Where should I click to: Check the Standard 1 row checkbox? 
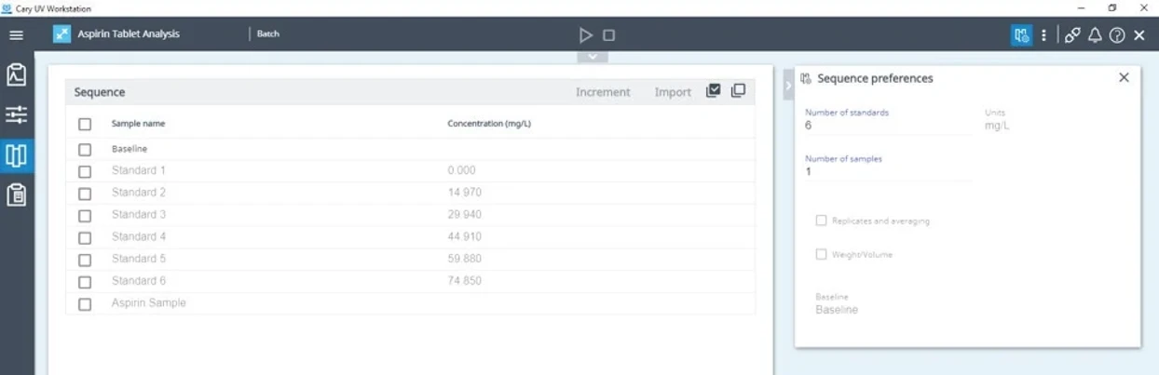point(85,171)
